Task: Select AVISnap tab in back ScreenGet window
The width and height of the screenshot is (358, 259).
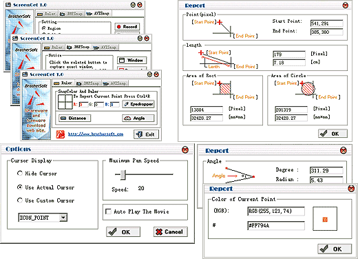Action: [x=98, y=14]
